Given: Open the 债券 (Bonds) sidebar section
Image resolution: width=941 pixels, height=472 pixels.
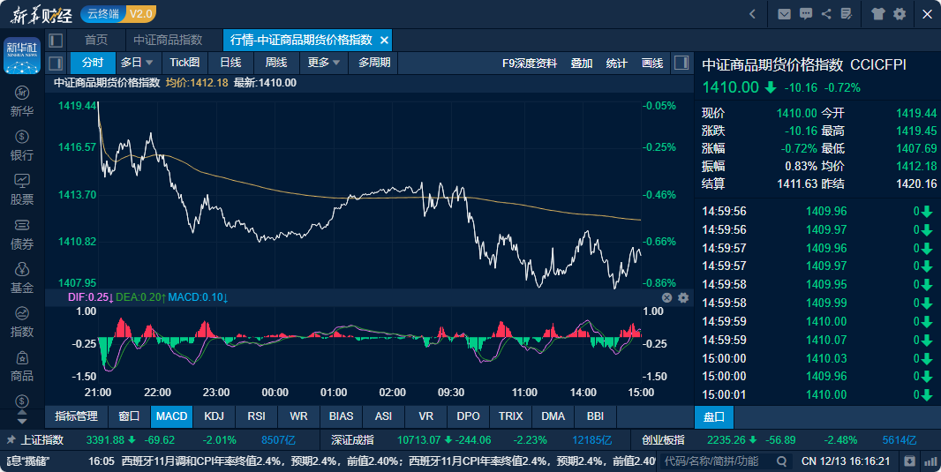Looking at the screenshot, I should click(22, 234).
